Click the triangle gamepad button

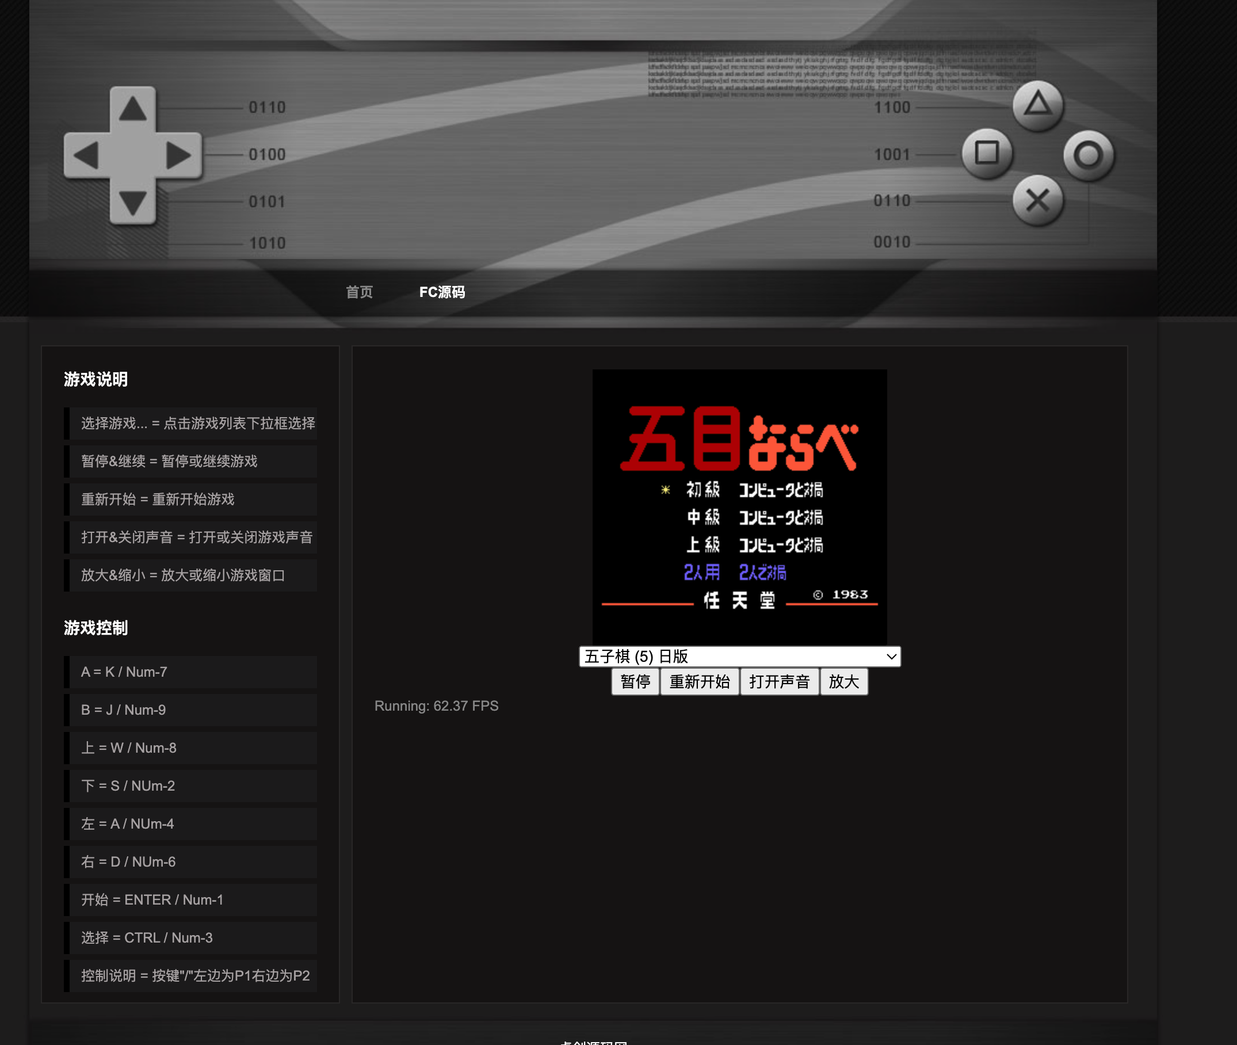[x=1037, y=105]
